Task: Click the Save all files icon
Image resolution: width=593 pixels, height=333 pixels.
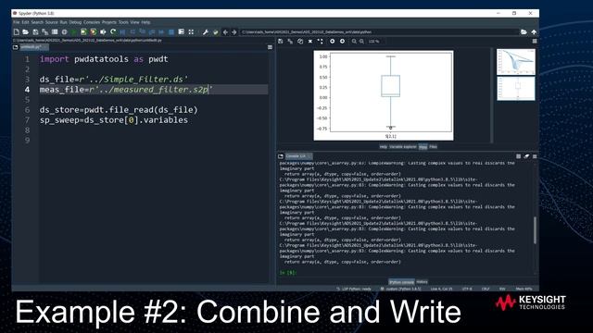Action: pos(45,32)
